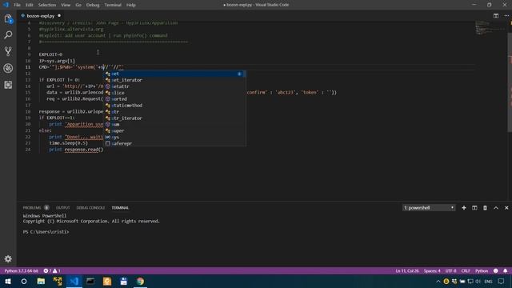Viewport: 512px width, 288px height.
Task: Choose 'str_iterator' autocomplete suggestion
Action: click(174, 118)
